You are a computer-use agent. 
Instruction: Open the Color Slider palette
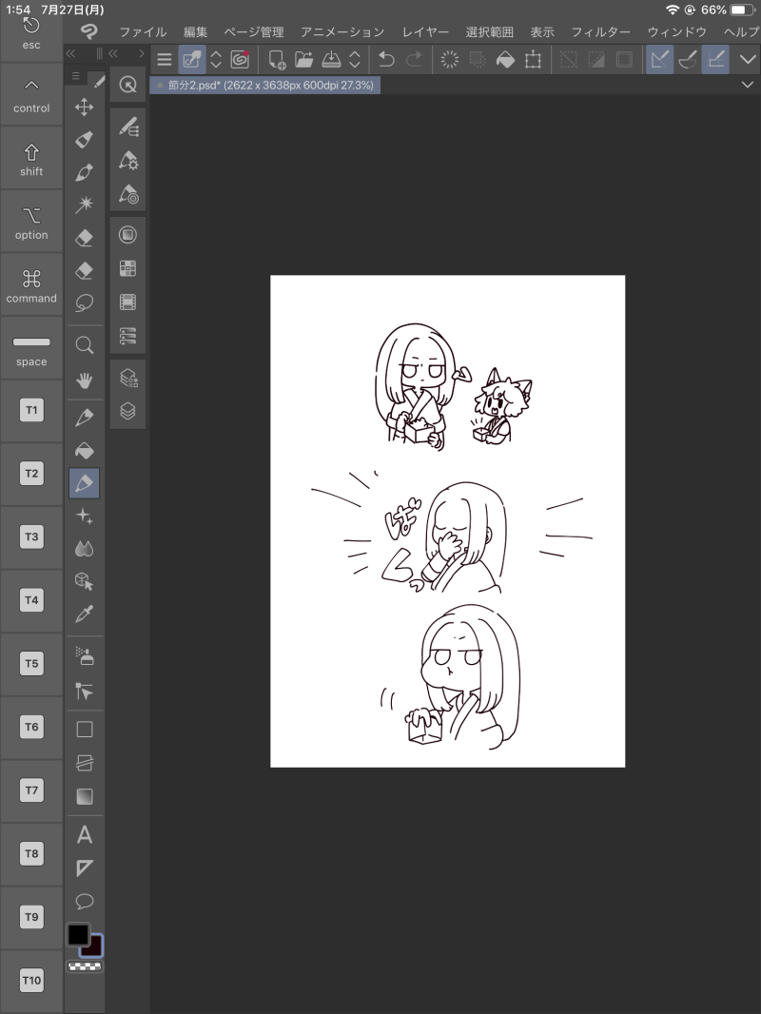[128, 336]
